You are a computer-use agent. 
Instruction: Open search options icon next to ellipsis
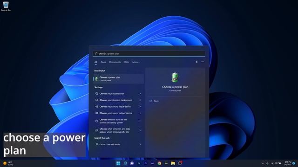point(196,62)
